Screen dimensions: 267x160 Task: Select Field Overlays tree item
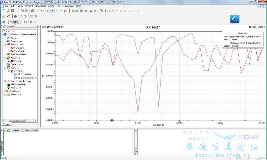coord(19,84)
